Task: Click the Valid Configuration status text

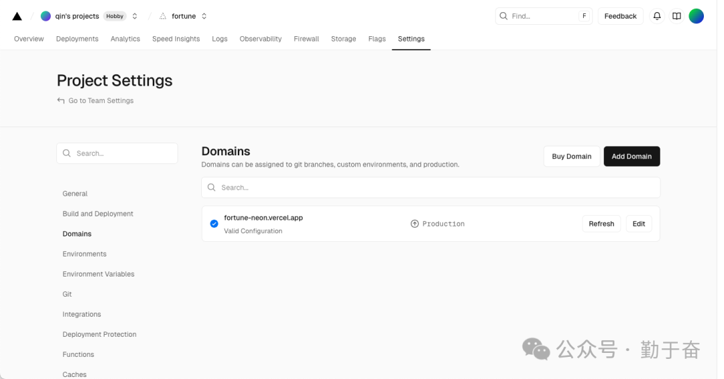Action: (x=253, y=231)
